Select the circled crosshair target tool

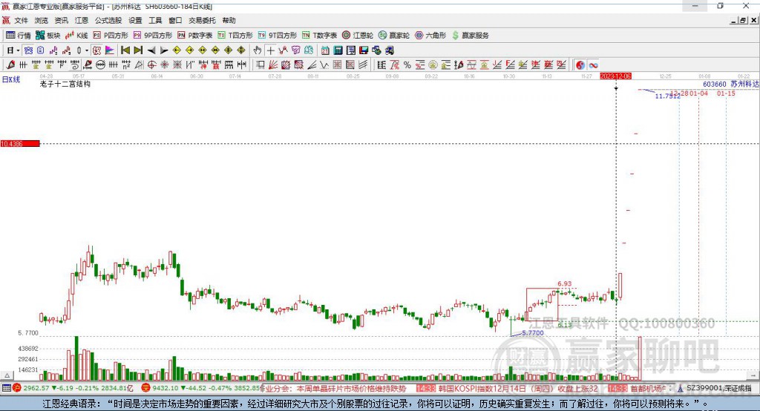click(151, 65)
